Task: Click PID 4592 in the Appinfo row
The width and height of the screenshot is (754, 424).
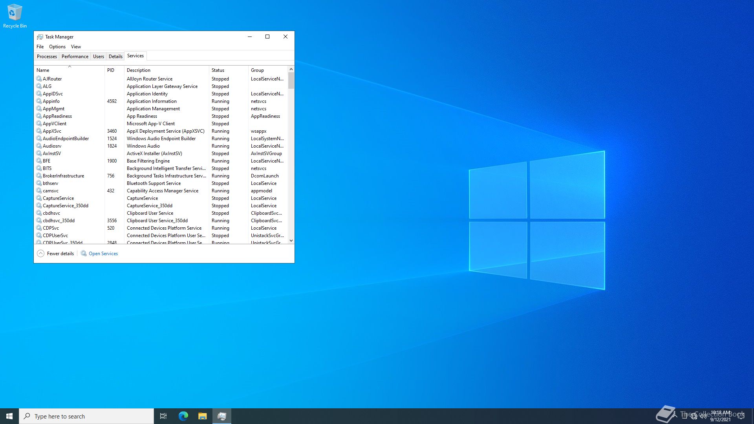Action: 112,101
